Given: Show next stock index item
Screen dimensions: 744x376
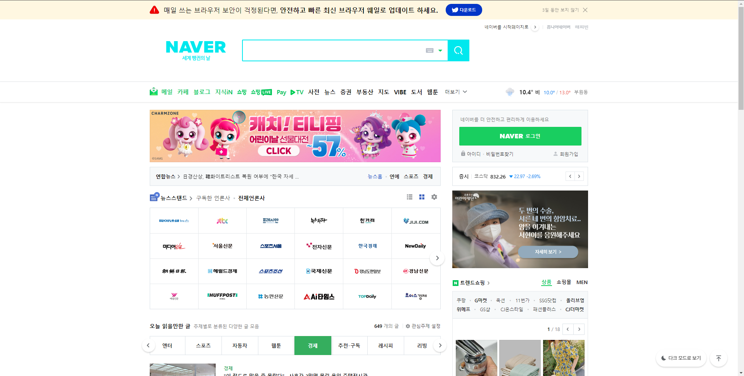Looking at the screenshot, I should [x=579, y=177].
